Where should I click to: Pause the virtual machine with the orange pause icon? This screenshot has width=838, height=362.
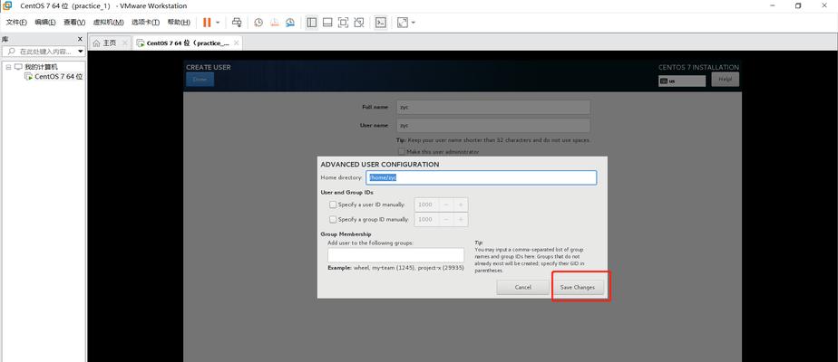207,23
